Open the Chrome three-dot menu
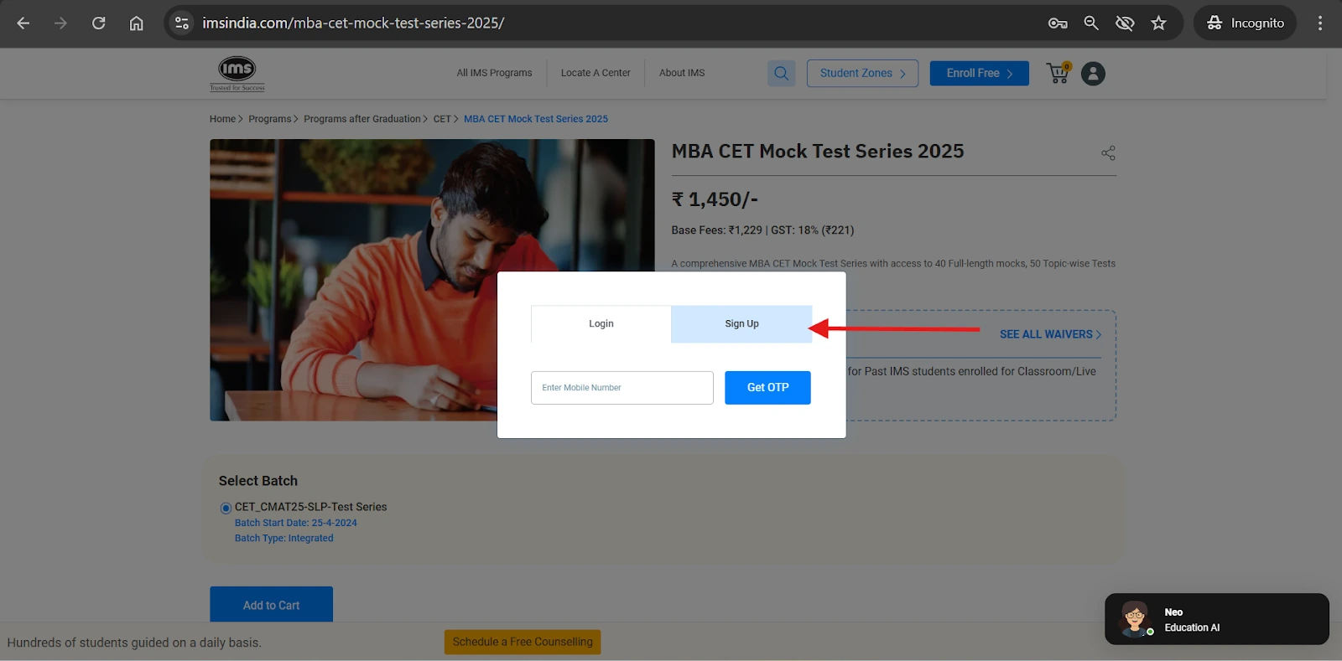This screenshot has height=661, width=1342. [1320, 23]
